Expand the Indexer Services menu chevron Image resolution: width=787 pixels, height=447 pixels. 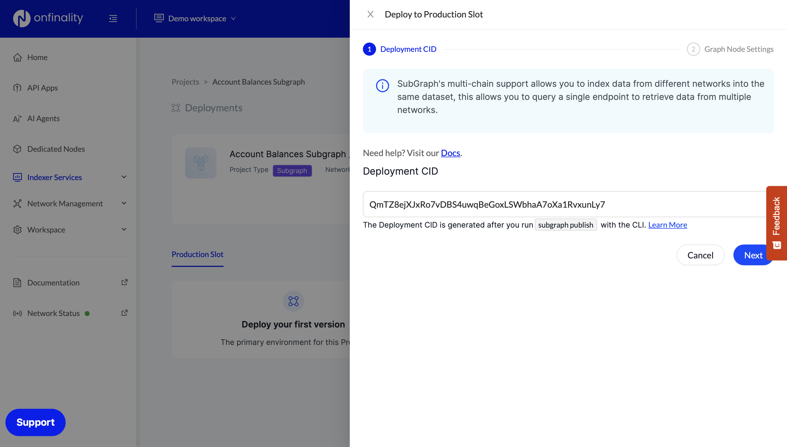[x=124, y=177]
